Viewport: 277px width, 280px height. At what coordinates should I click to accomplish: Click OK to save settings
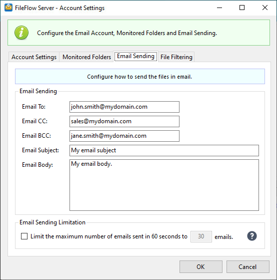click(x=201, y=266)
